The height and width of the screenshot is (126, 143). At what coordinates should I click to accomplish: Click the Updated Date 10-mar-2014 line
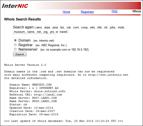(x=31, y=108)
